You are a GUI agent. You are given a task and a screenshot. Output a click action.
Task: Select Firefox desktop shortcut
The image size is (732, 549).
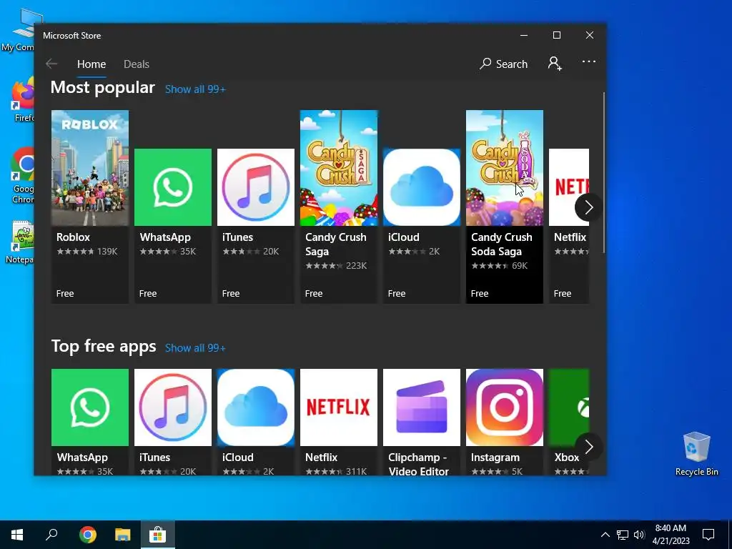pyautogui.click(x=24, y=100)
